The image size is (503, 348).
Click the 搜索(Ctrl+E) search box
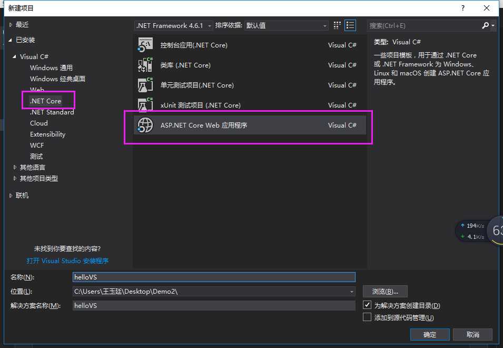[424, 26]
